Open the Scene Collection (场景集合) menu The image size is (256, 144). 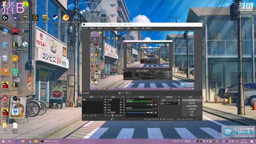[120, 28]
